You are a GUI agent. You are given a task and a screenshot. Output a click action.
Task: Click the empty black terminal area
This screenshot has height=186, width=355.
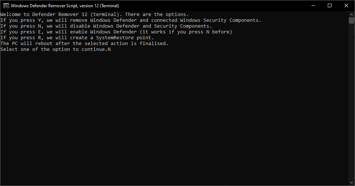click(174, 118)
